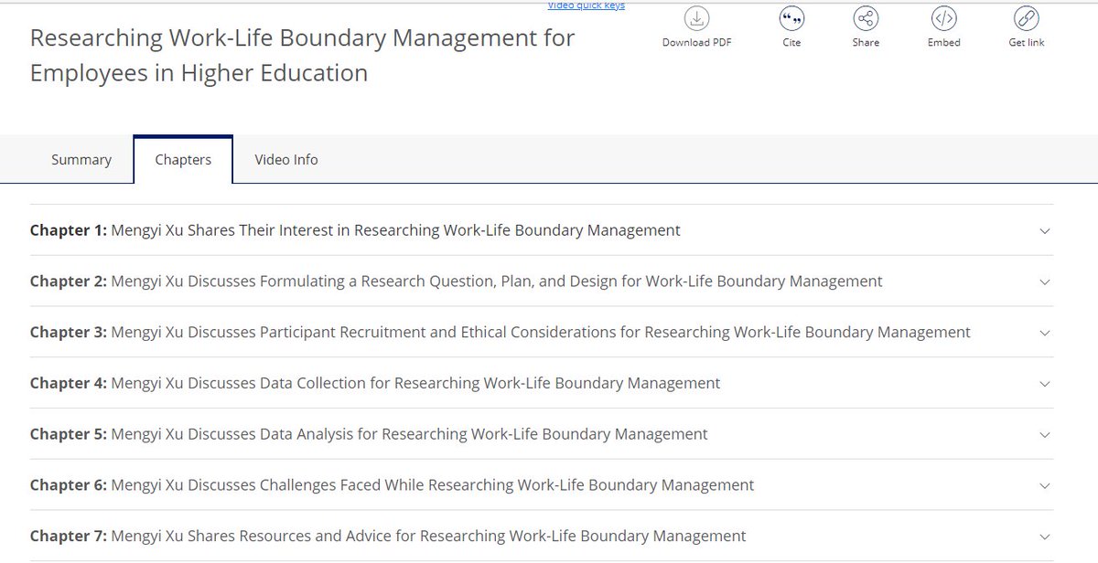Open the Embed code icon
The width and height of the screenshot is (1098, 563).
(x=943, y=19)
